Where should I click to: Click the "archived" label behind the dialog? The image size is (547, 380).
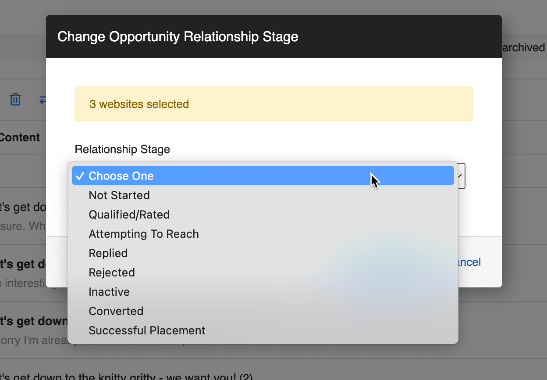click(x=524, y=47)
